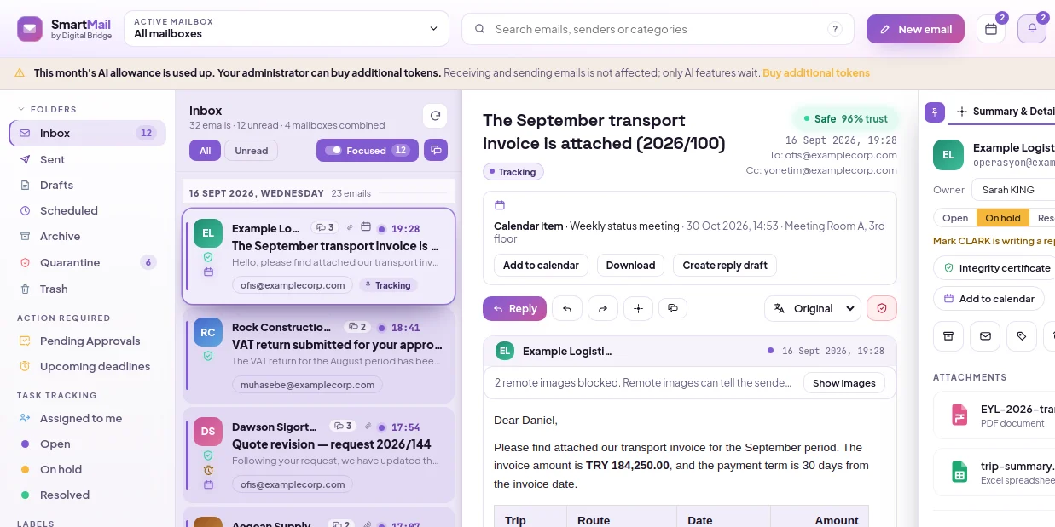1055x527 pixels.
Task: Click the red shield report icon
Action: (x=882, y=308)
